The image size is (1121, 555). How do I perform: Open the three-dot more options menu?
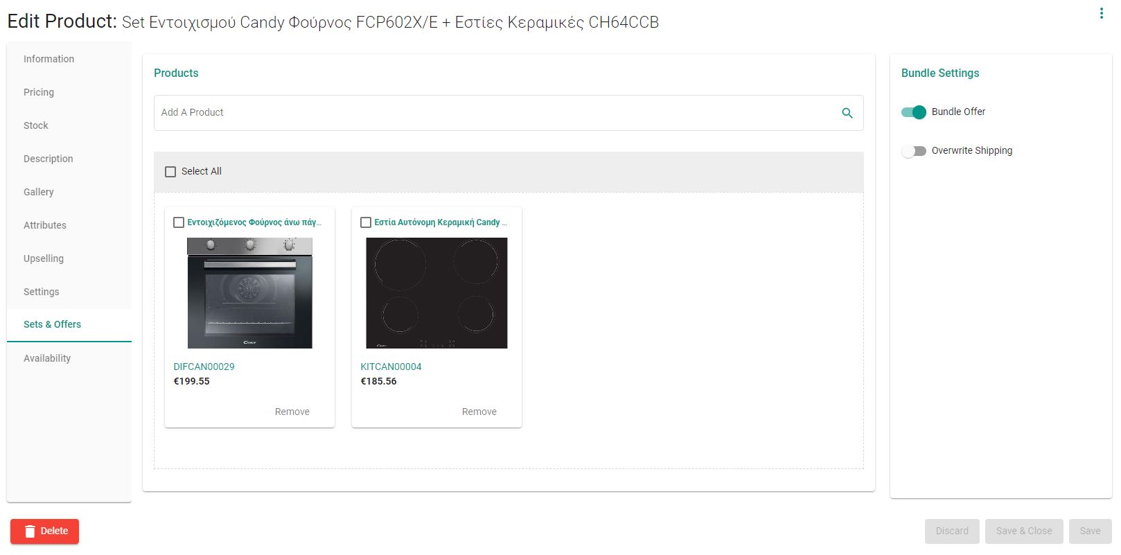coord(1101,13)
